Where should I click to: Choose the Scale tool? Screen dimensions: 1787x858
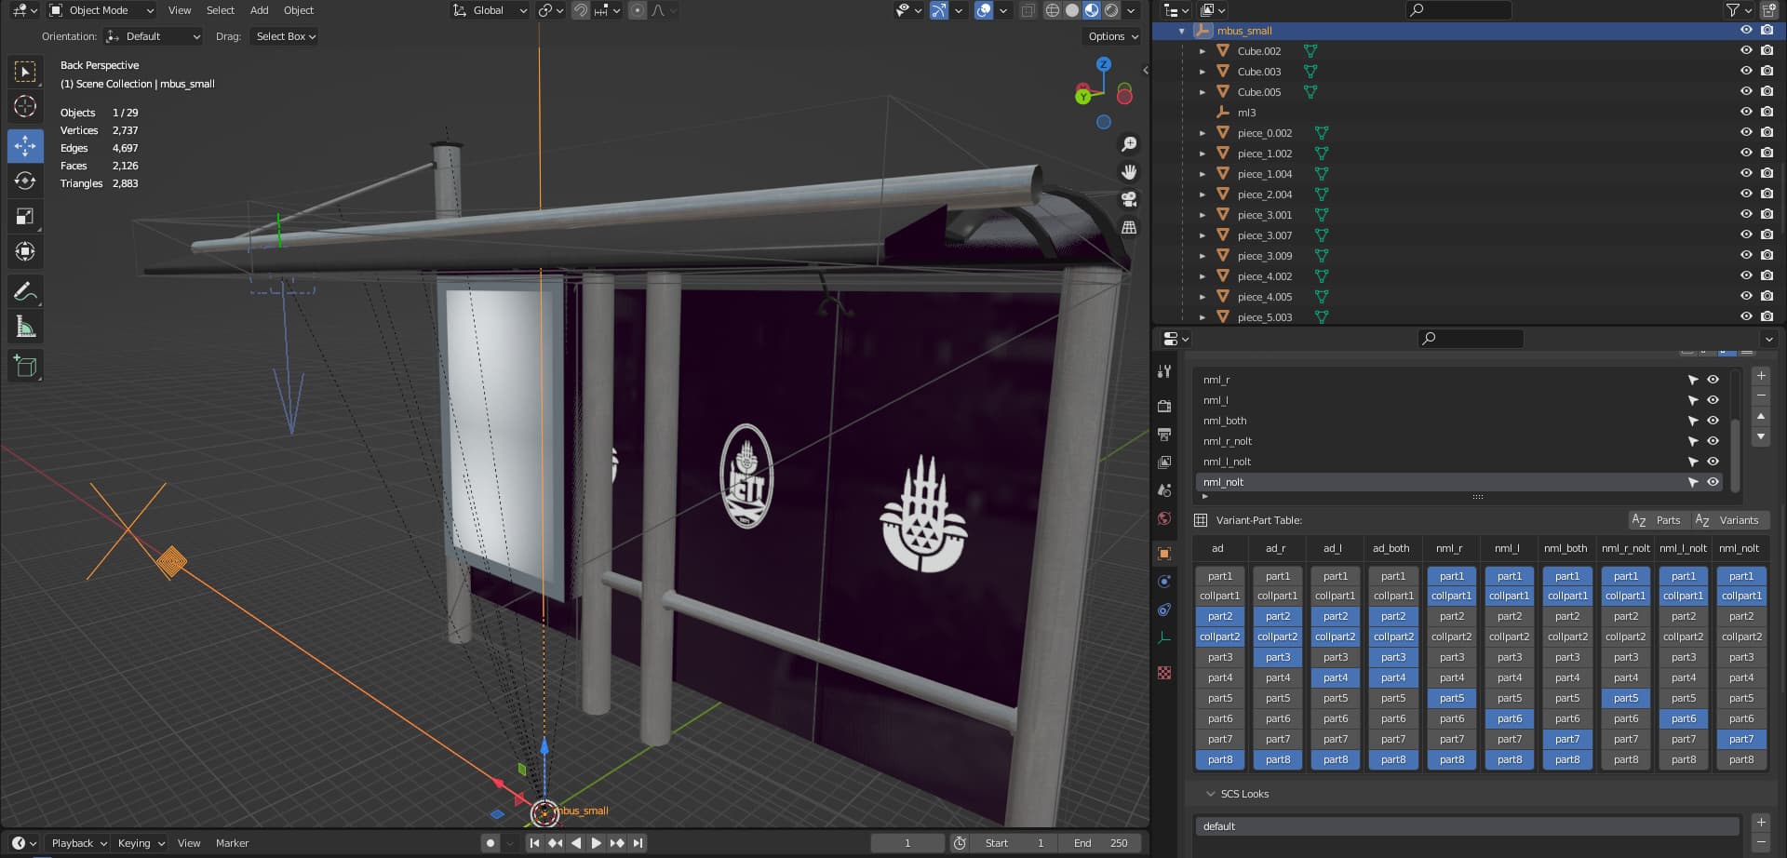(25, 217)
